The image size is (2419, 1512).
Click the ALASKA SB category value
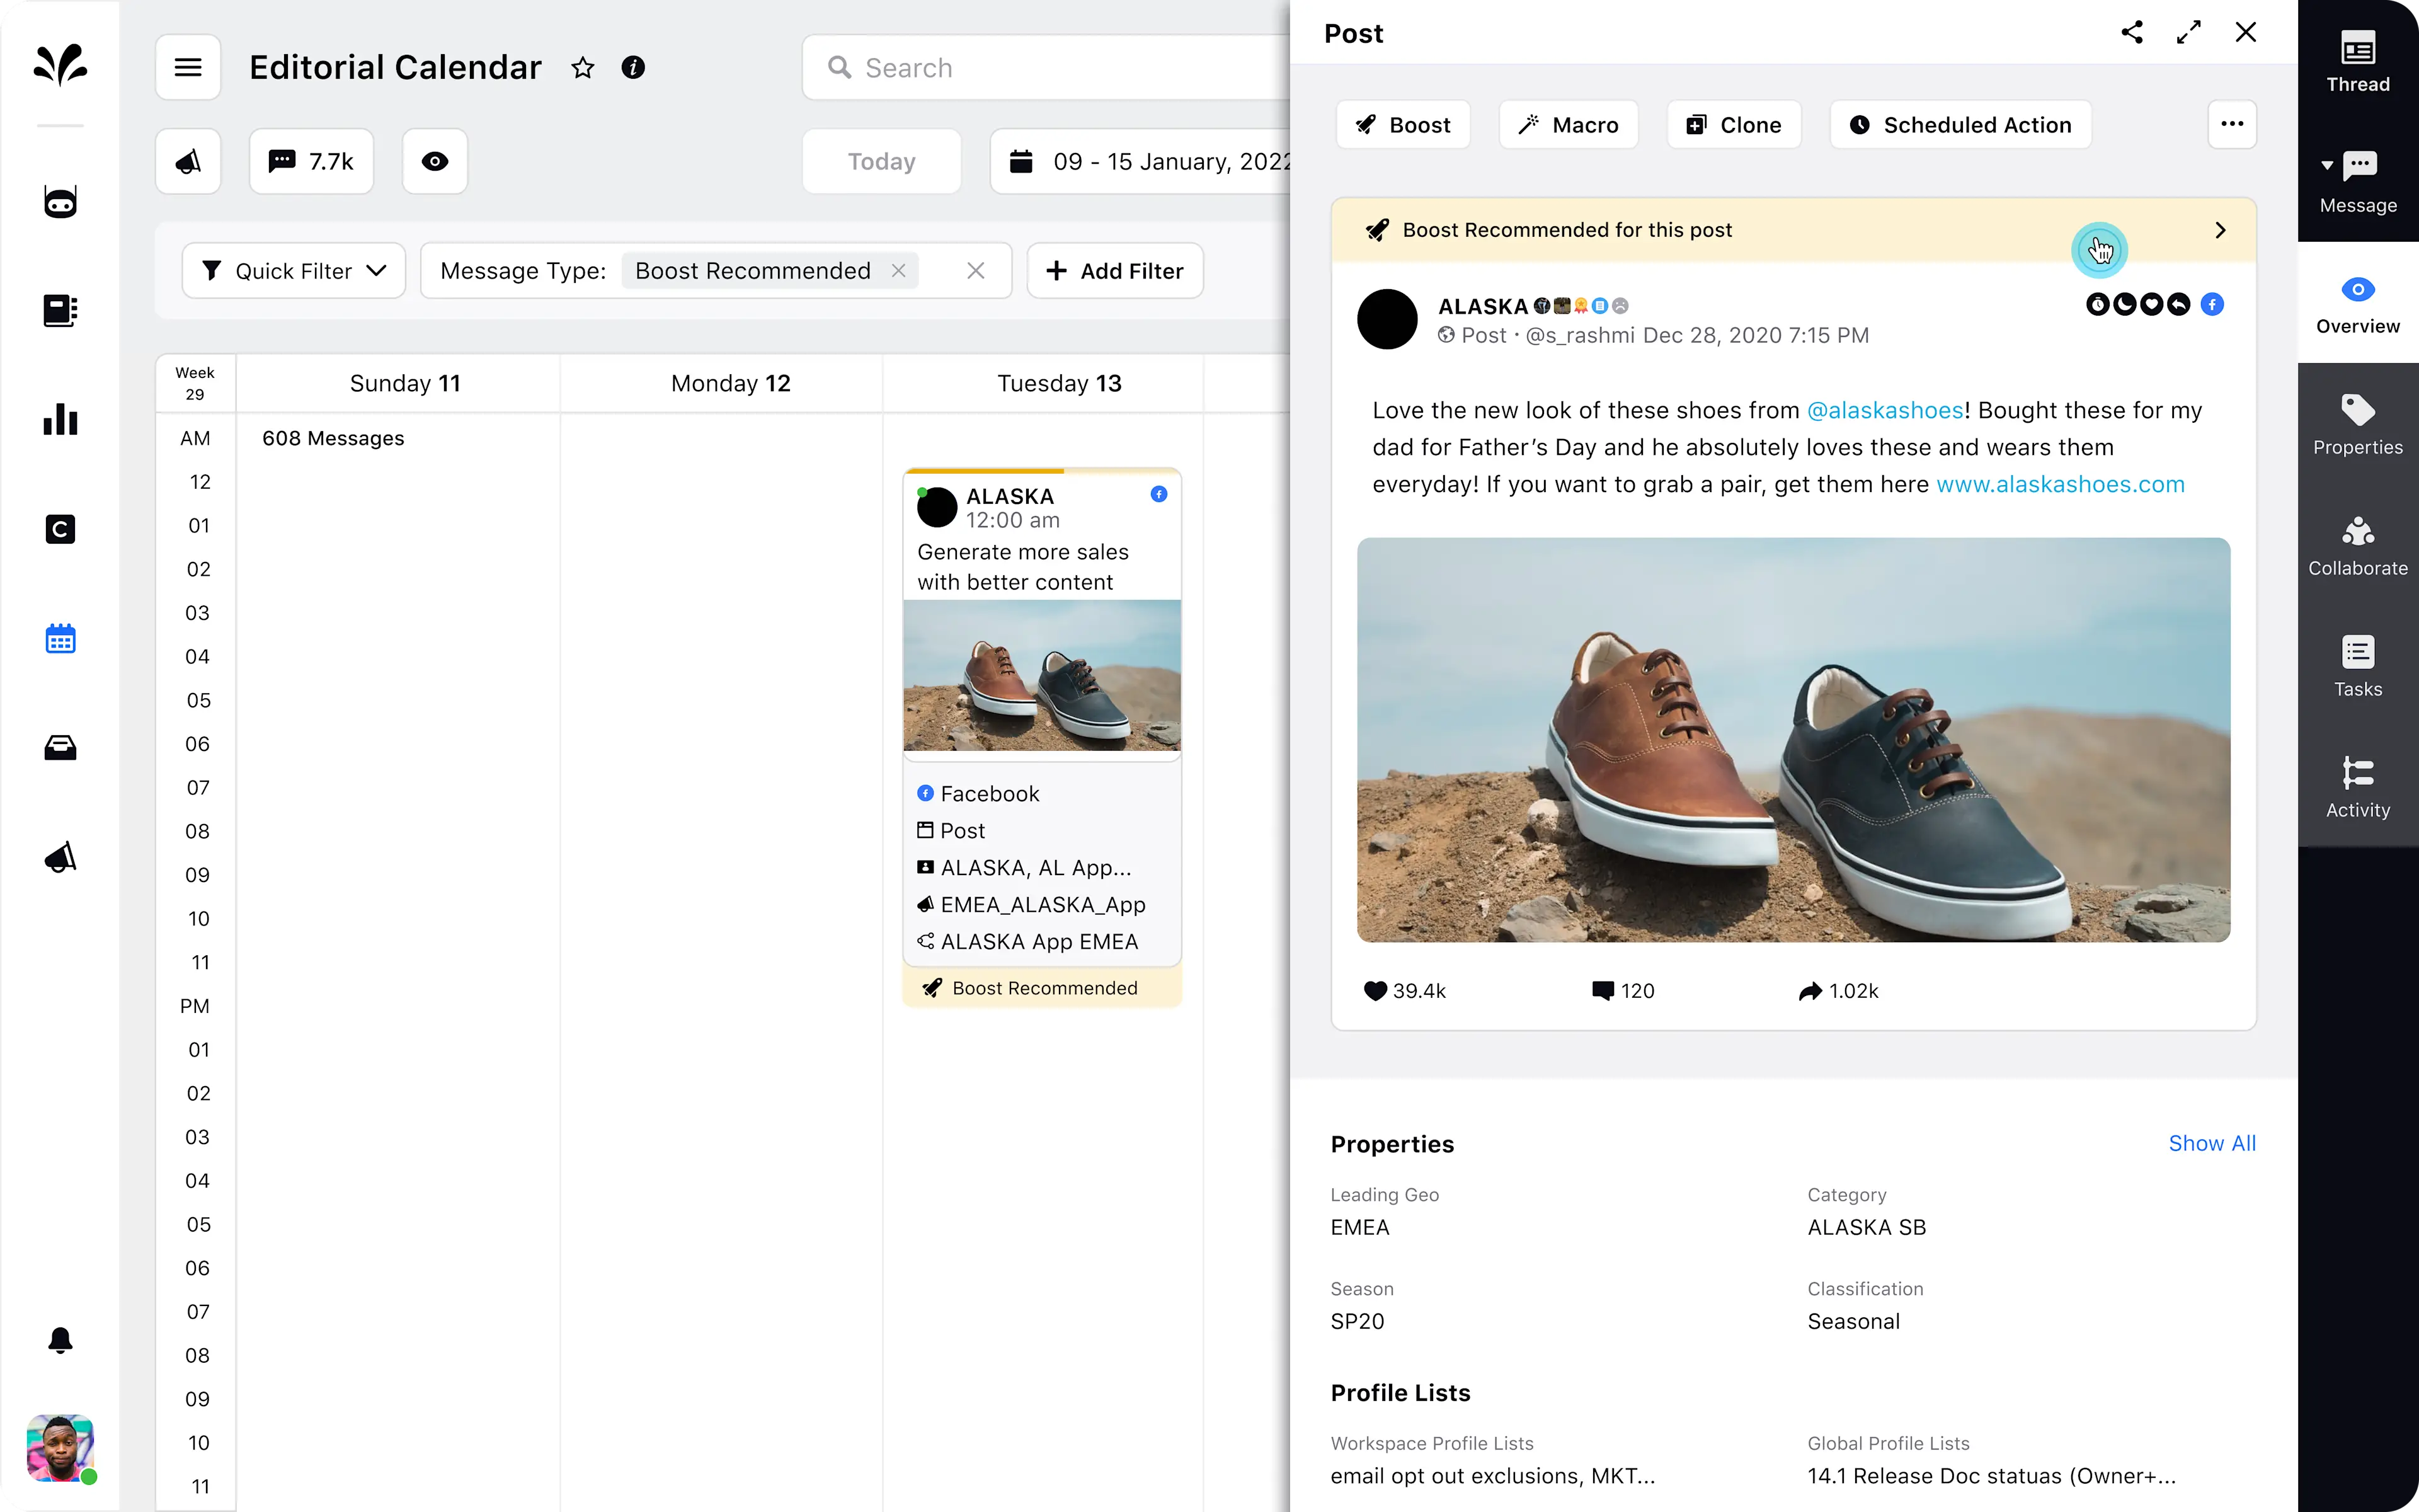[1867, 1227]
